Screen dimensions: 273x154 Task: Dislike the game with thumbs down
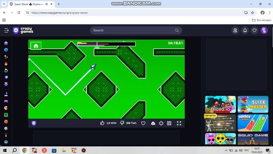coord(122,123)
